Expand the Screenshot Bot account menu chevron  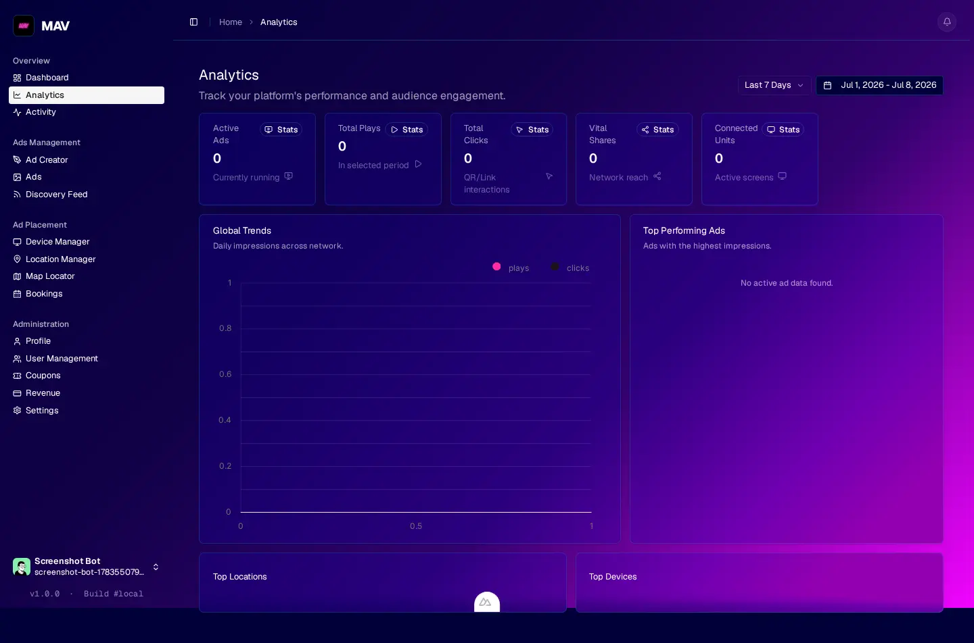coord(156,567)
